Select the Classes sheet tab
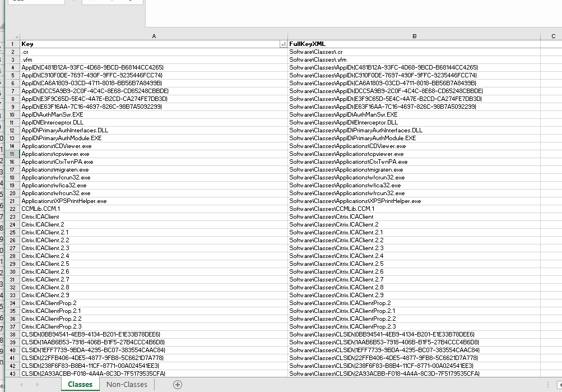The image size is (562, 392). tap(80, 385)
